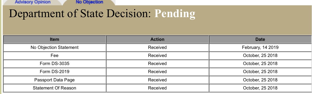The height and width of the screenshot is (94, 312).
Task: Select the No Objection Statement cell
Action: tap(54, 47)
